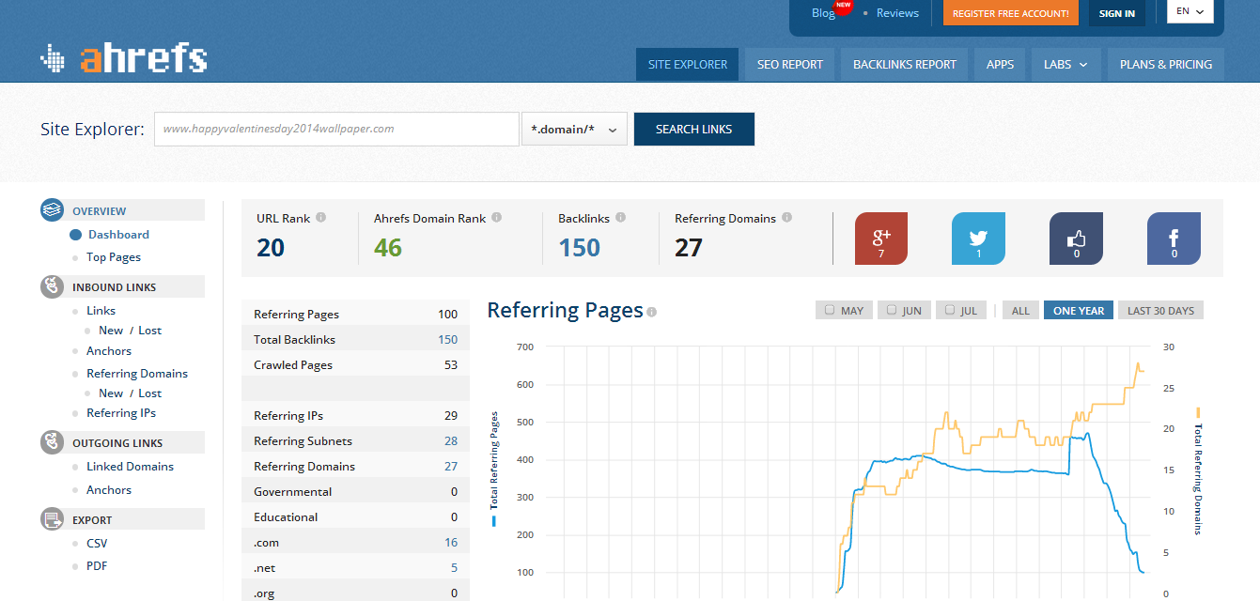Open the Blog link
Screen dimensions: 1260x601
point(823,13)
